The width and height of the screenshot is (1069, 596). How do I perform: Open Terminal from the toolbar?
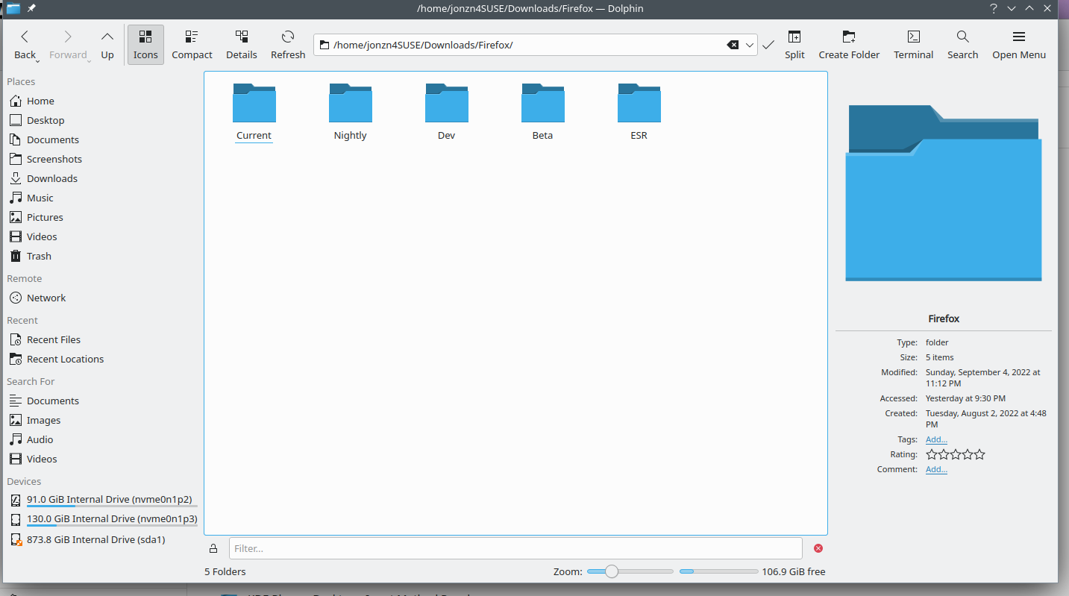click(913, 45)
